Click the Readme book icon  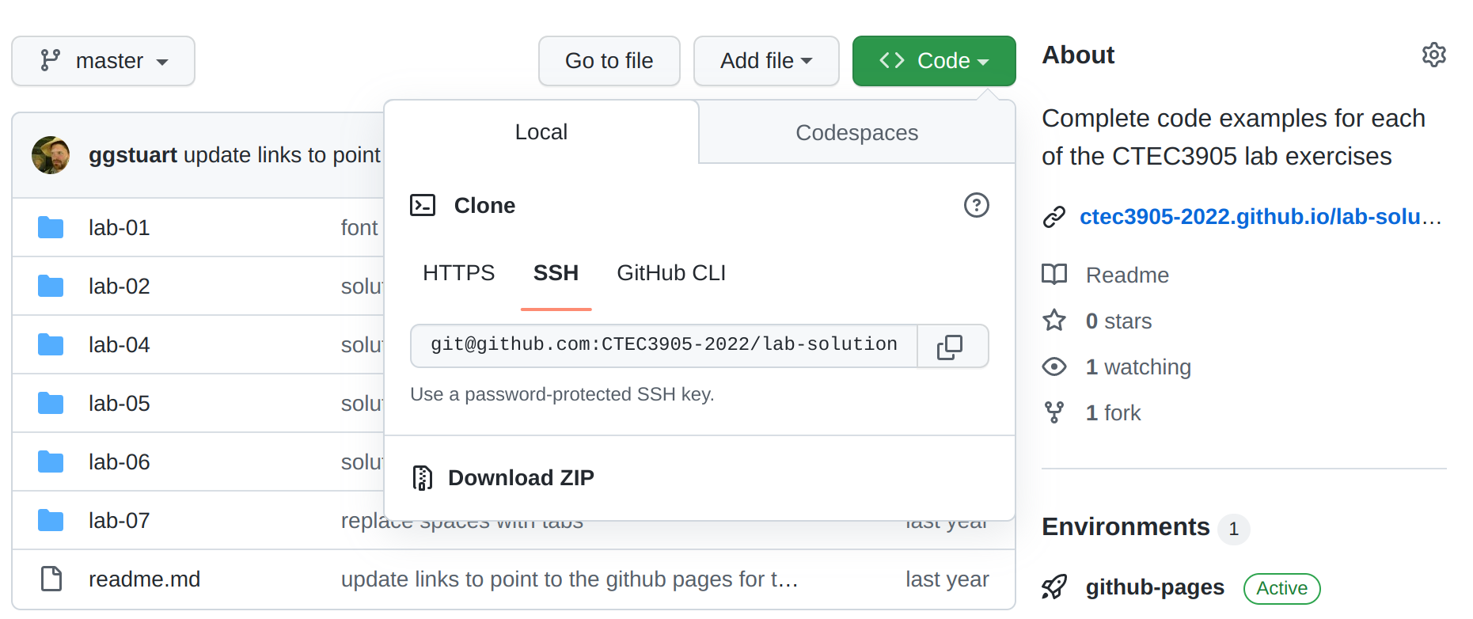point(1054,275)
